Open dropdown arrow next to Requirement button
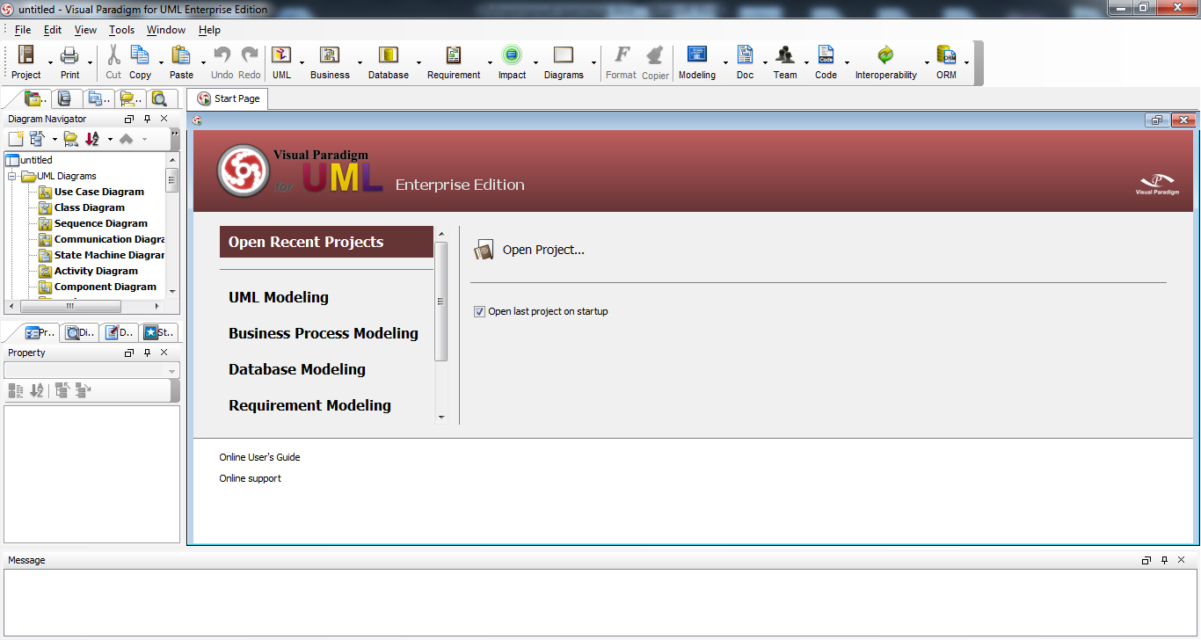 (x=490, y=63)
